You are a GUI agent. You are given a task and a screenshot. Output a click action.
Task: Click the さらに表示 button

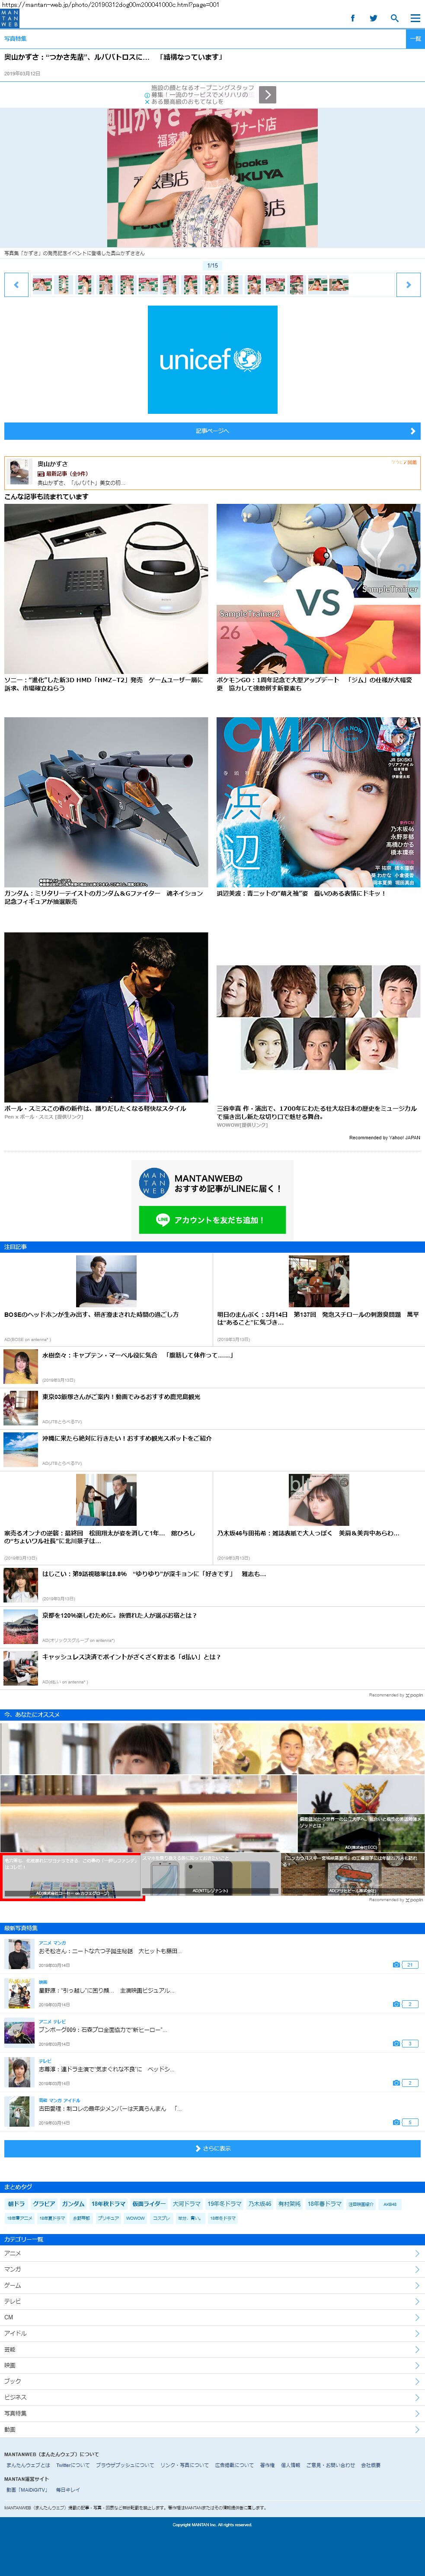pos(213,2148)
